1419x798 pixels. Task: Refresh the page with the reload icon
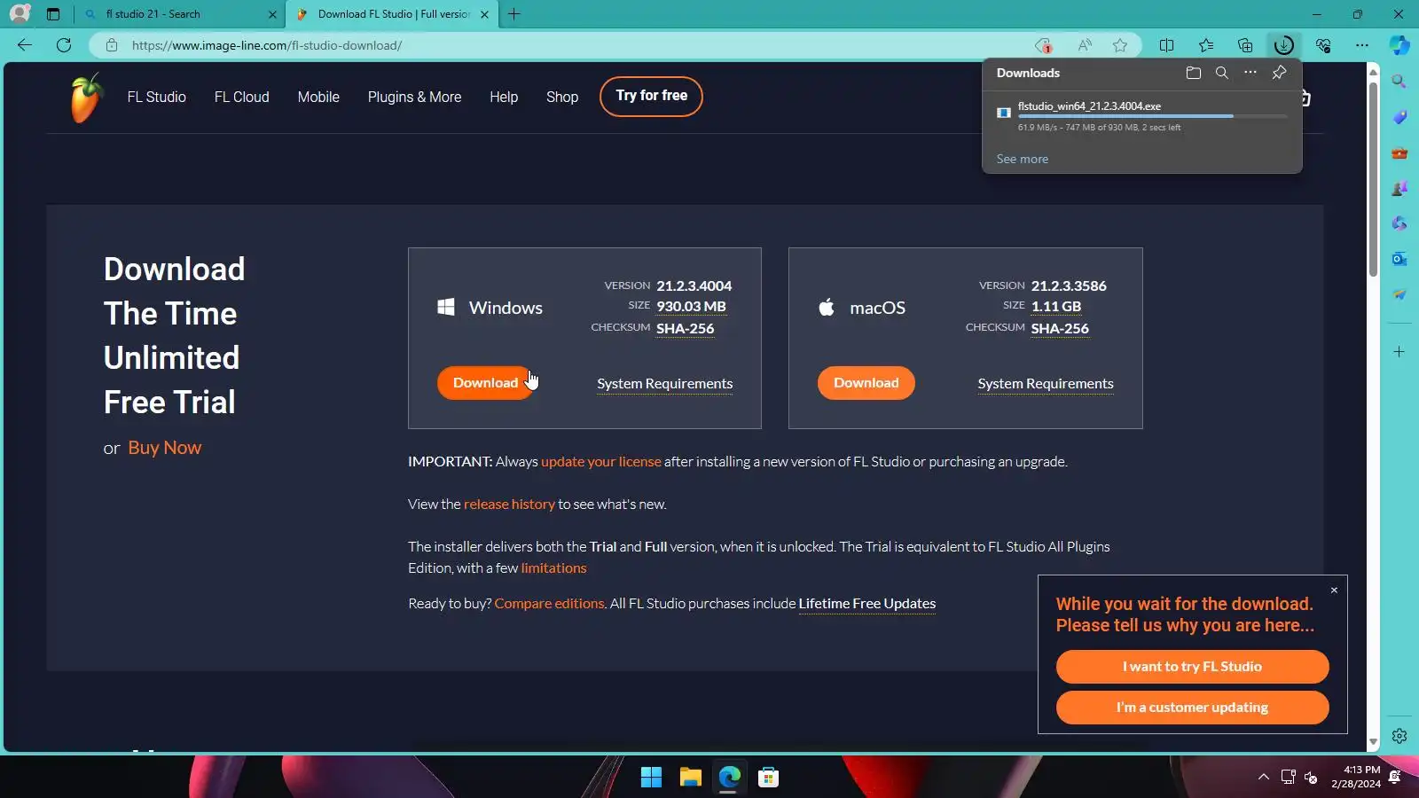[64, 45]
